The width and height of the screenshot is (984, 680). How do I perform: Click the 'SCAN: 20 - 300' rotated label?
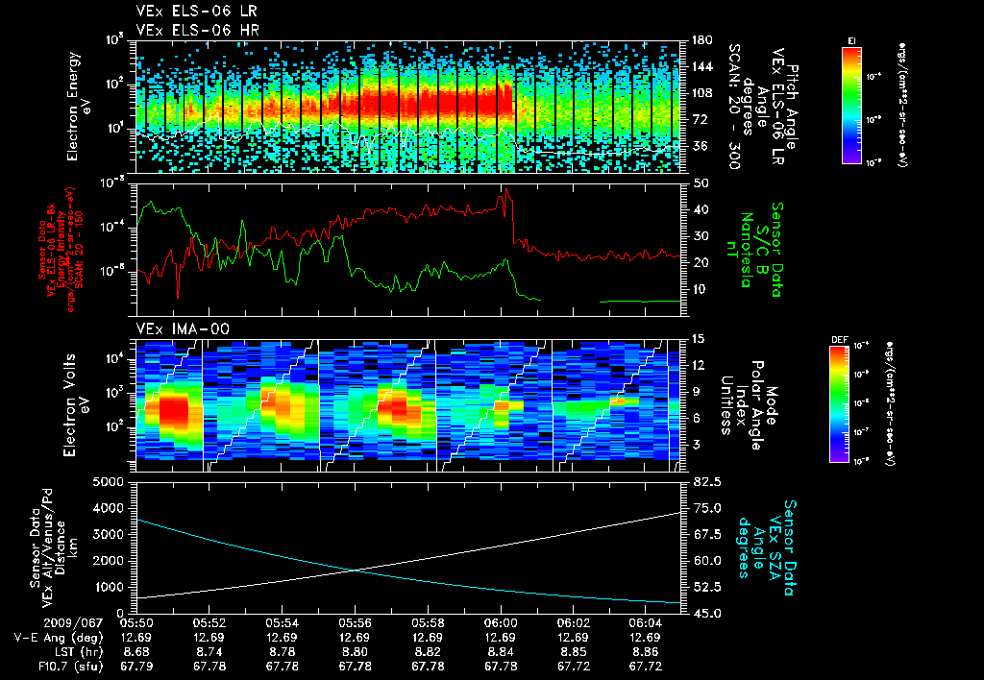733,107
